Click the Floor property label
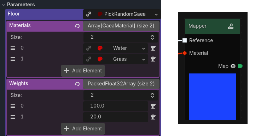 pos(14,14)
